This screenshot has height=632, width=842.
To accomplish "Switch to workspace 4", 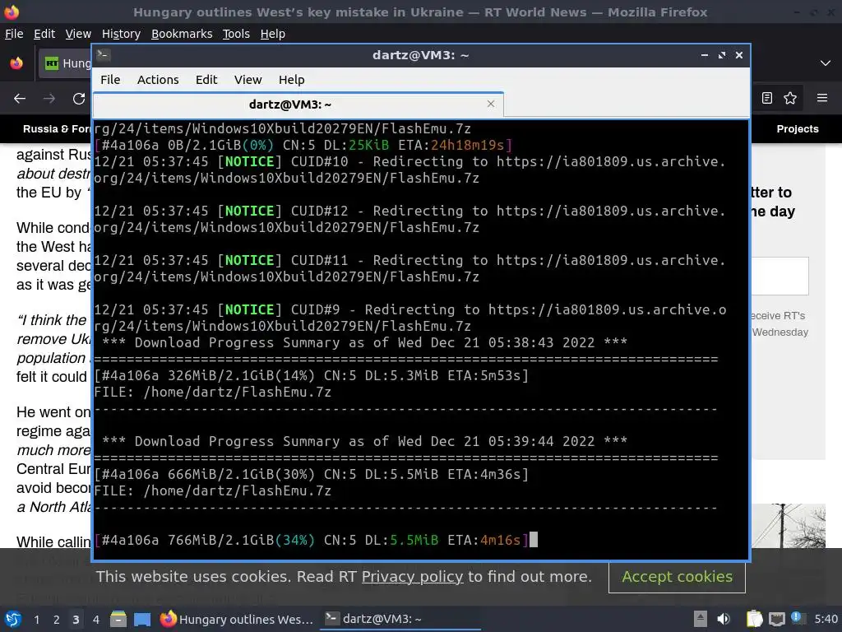I will click(x=95, y=619).
